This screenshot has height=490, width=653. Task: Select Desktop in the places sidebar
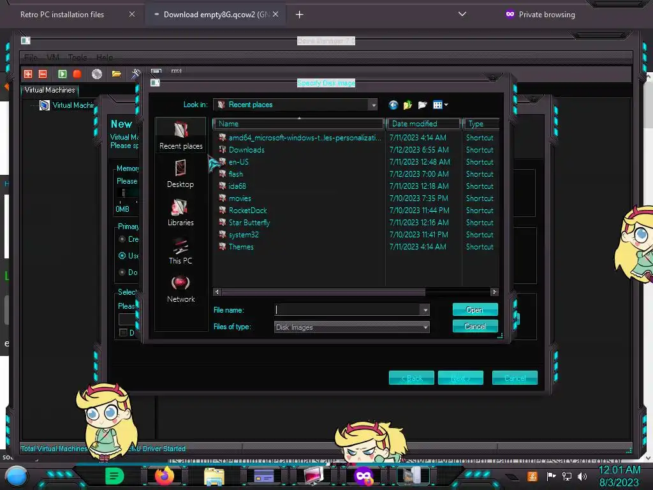180,174
